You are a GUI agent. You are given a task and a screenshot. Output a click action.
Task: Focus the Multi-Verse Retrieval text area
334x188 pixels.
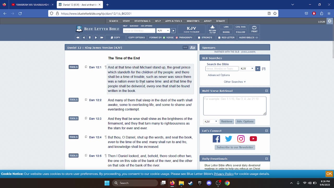coord(235,106)
